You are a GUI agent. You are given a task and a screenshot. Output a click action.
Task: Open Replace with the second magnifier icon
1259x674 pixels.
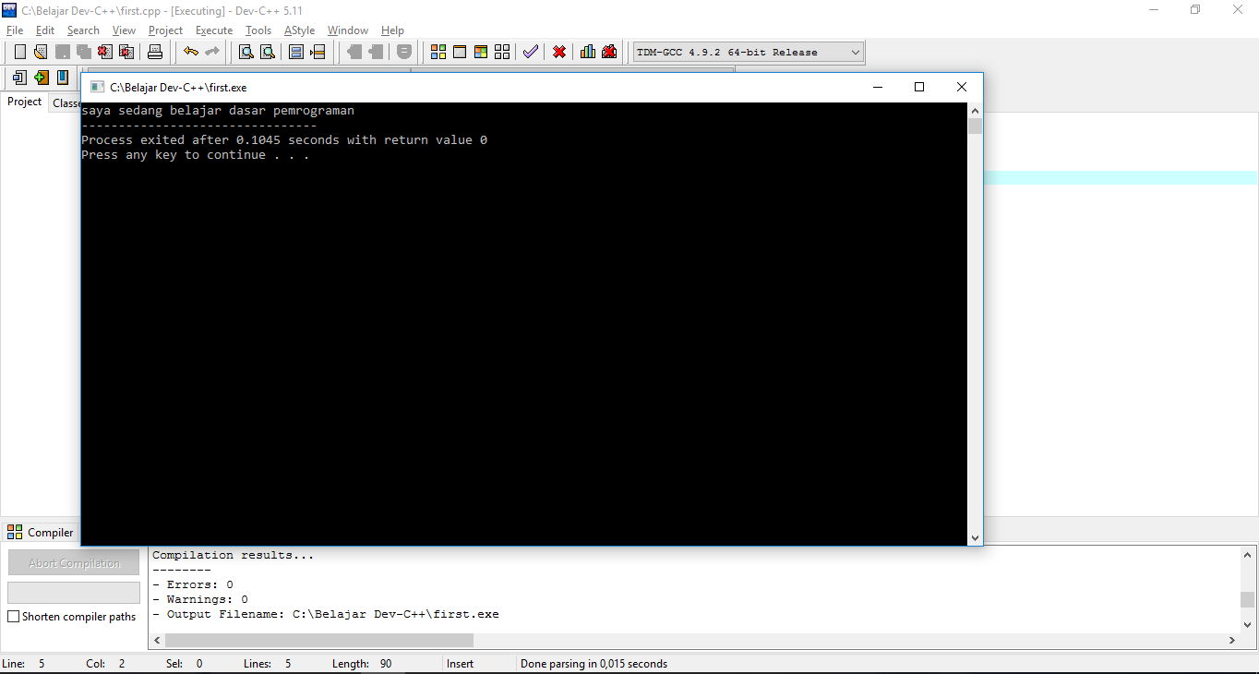[x=267, y=52]
